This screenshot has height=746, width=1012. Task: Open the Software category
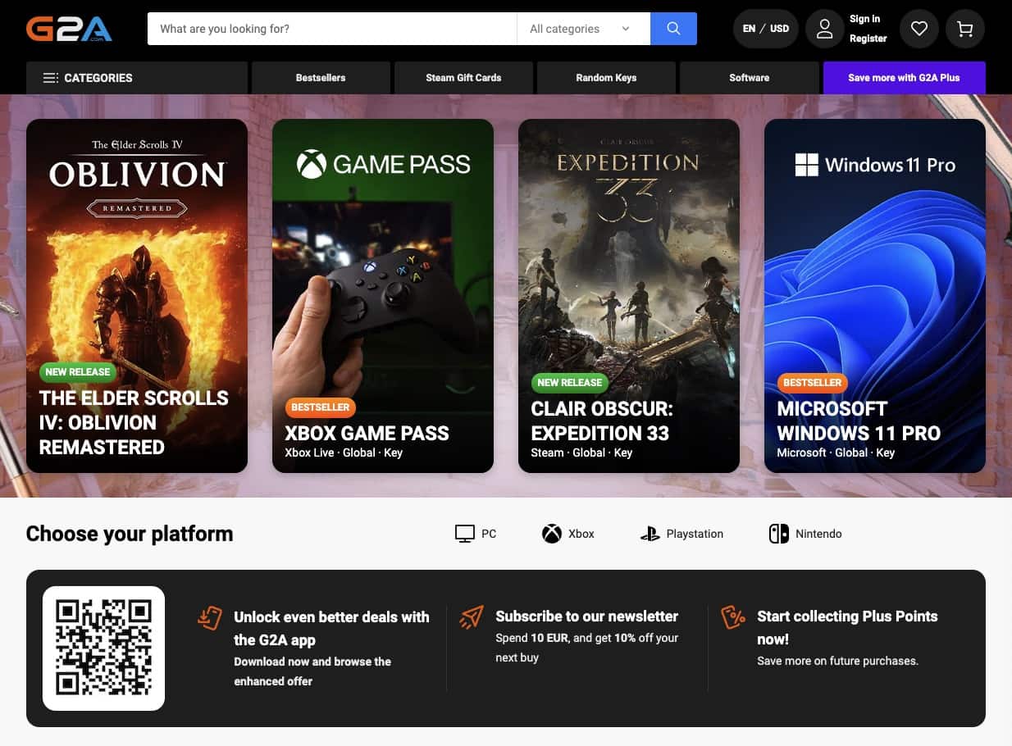tap(749, 77)
